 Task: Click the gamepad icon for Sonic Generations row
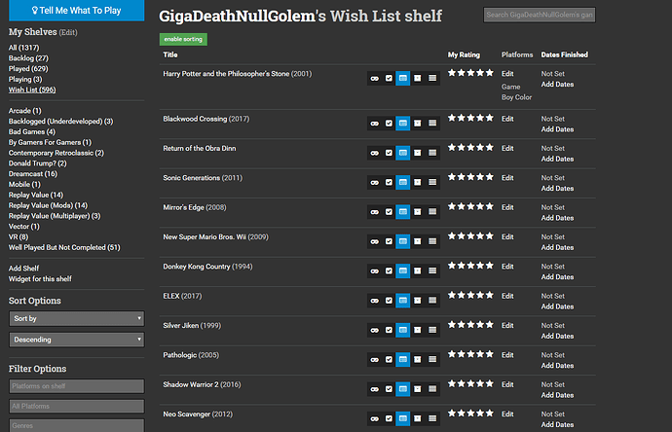[x=375, y=182]
